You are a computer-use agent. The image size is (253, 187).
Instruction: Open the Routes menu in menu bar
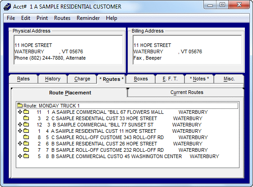tap(62, 18)
